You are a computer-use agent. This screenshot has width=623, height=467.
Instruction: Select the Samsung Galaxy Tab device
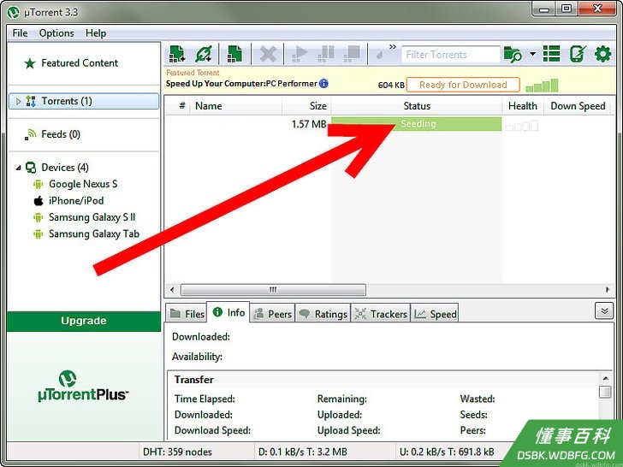click(94, 233)
